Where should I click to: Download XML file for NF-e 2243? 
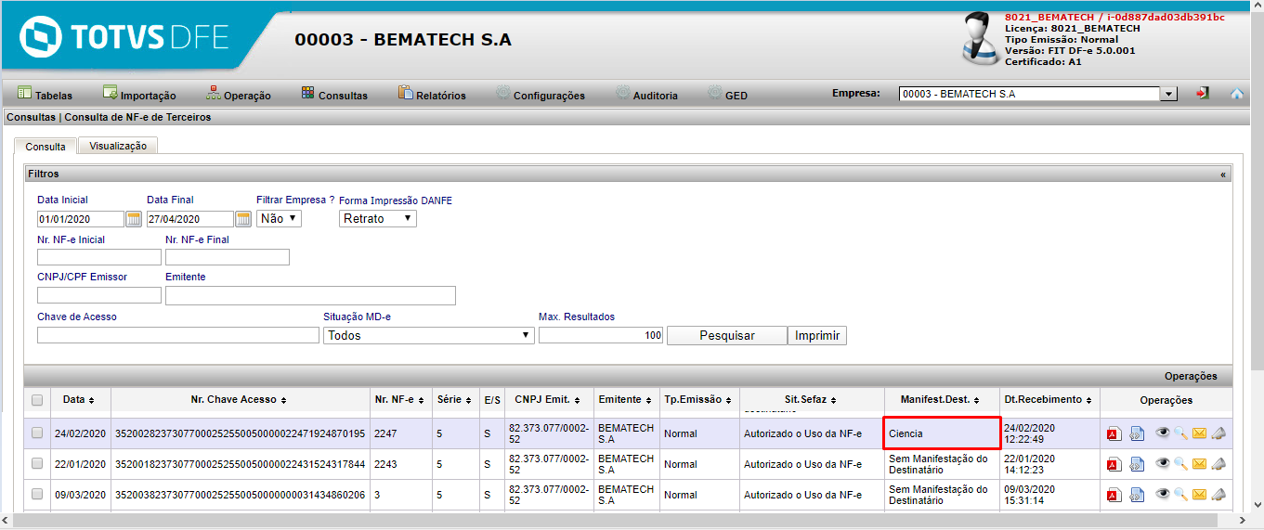pyautogui.click(x=1137, y=464)
